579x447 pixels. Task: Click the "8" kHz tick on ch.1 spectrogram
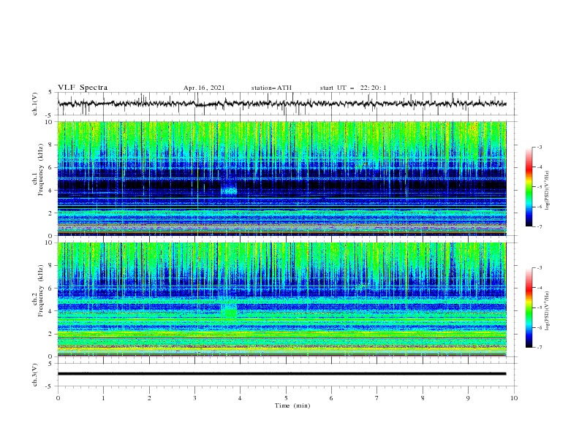point(51,145)
